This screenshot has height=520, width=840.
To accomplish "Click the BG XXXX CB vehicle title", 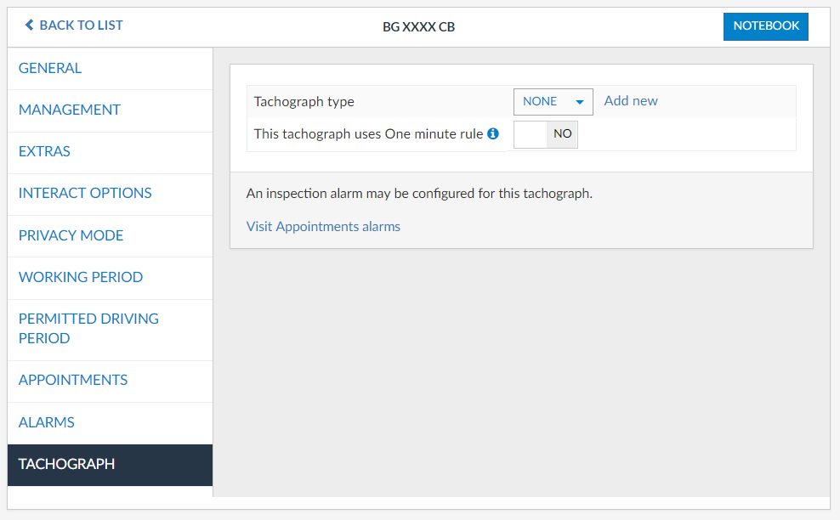I will [418, 26].
